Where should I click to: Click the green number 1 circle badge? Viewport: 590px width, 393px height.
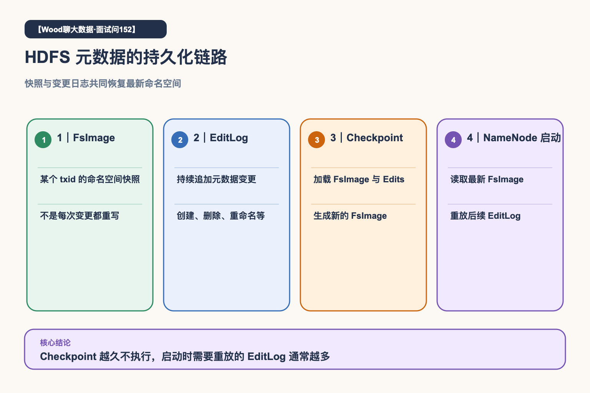43,140
